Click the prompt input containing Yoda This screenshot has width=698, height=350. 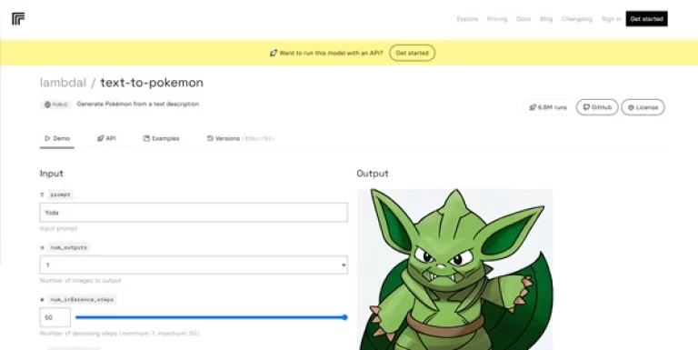click(194, 213)
